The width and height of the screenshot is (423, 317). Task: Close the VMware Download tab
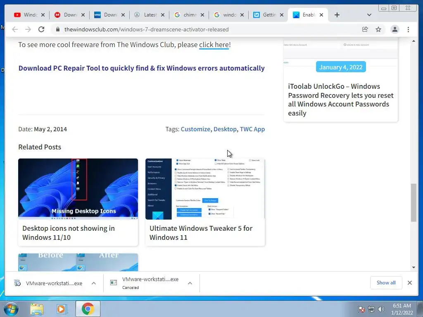click(x=123, y=15)
